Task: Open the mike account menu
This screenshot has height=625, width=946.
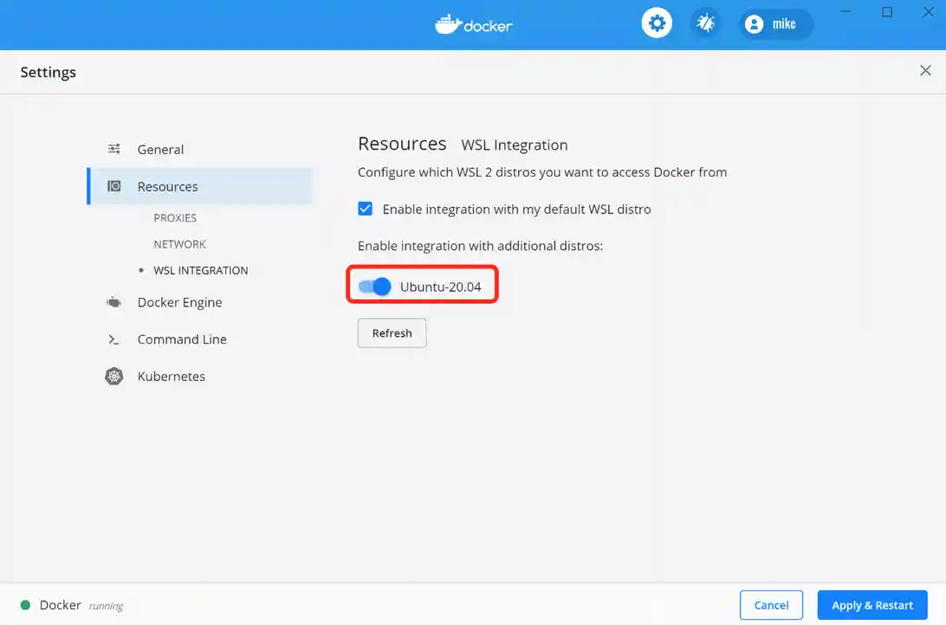Action: pos(776,24)
